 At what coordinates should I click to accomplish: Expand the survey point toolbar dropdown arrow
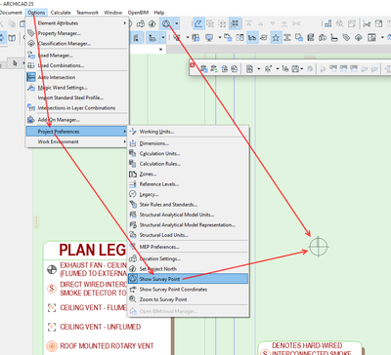pyautogui.click(x=177, y=23)
